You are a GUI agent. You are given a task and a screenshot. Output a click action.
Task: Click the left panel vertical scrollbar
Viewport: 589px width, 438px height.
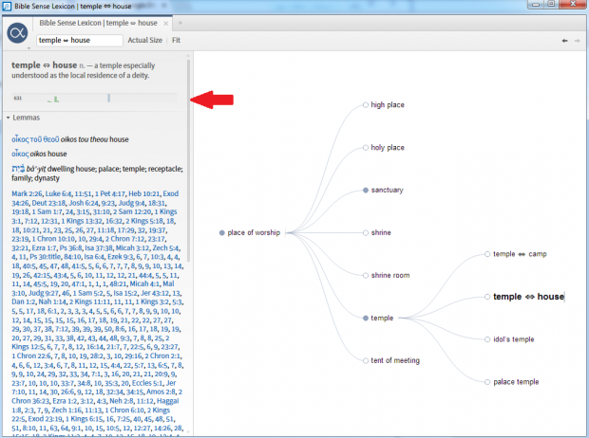[x=189, y=190]
